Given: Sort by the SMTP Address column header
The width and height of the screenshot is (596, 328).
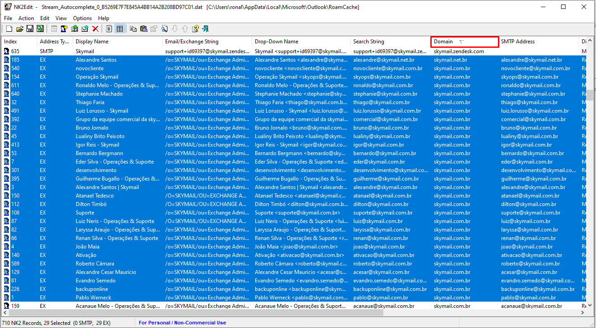Looking at the screenshot, I should pos(538,42).
